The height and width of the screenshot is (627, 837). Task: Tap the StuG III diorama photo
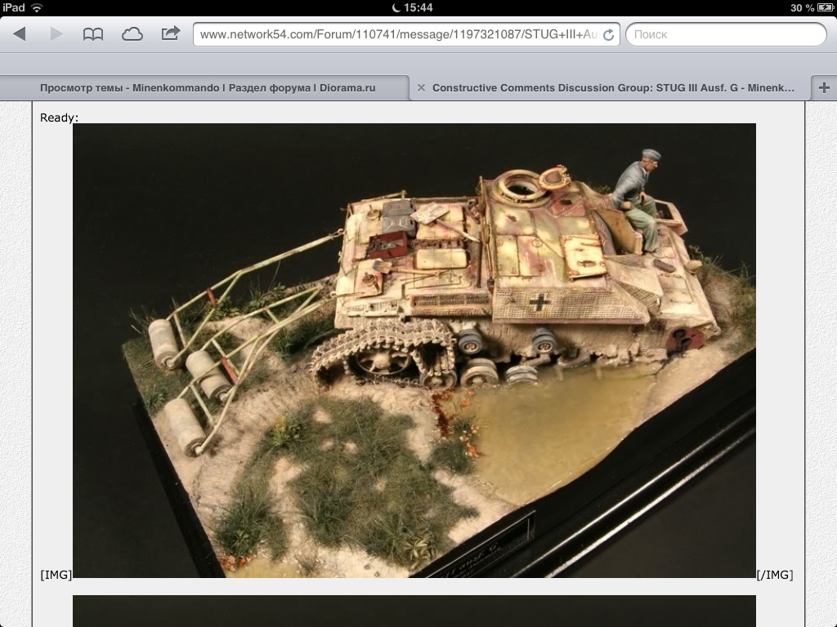414,350
